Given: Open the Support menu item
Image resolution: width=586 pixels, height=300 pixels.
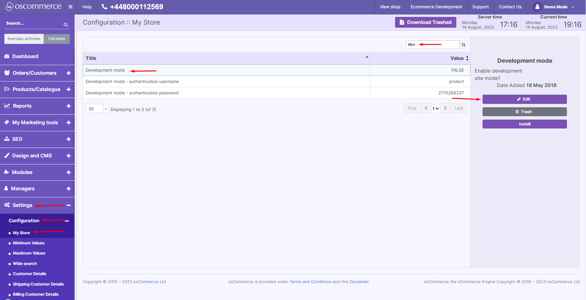Looking at the screenshot, I should (480, 7).
